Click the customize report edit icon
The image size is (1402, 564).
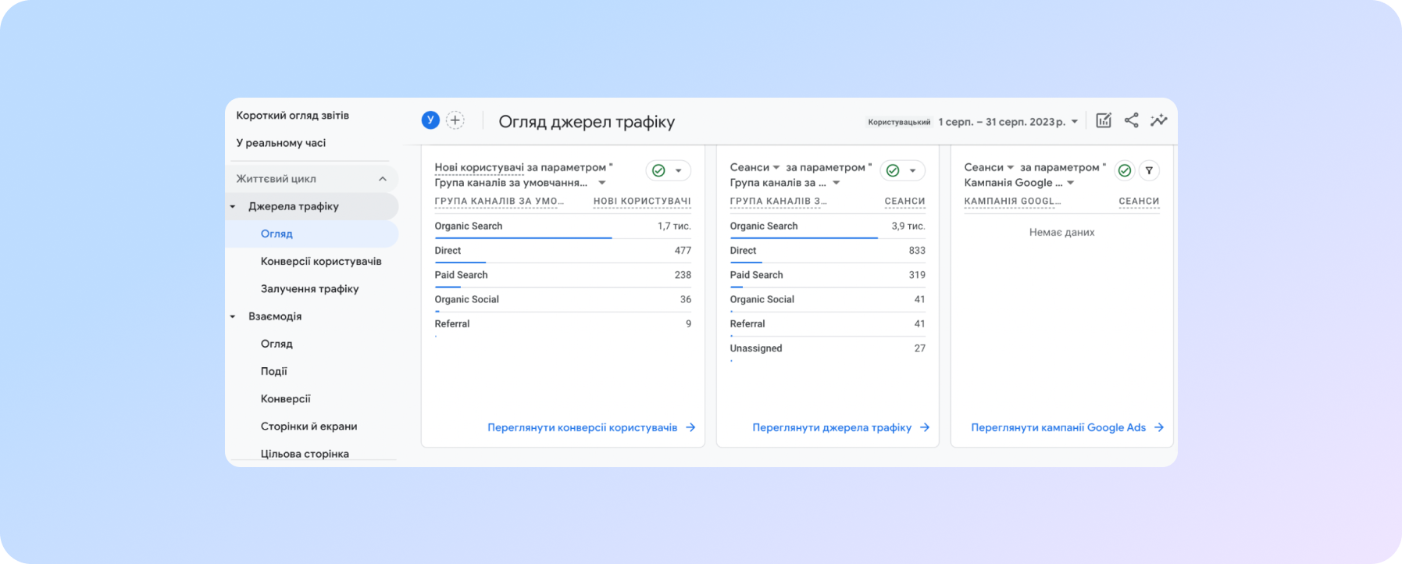[x=1103, y=120]
